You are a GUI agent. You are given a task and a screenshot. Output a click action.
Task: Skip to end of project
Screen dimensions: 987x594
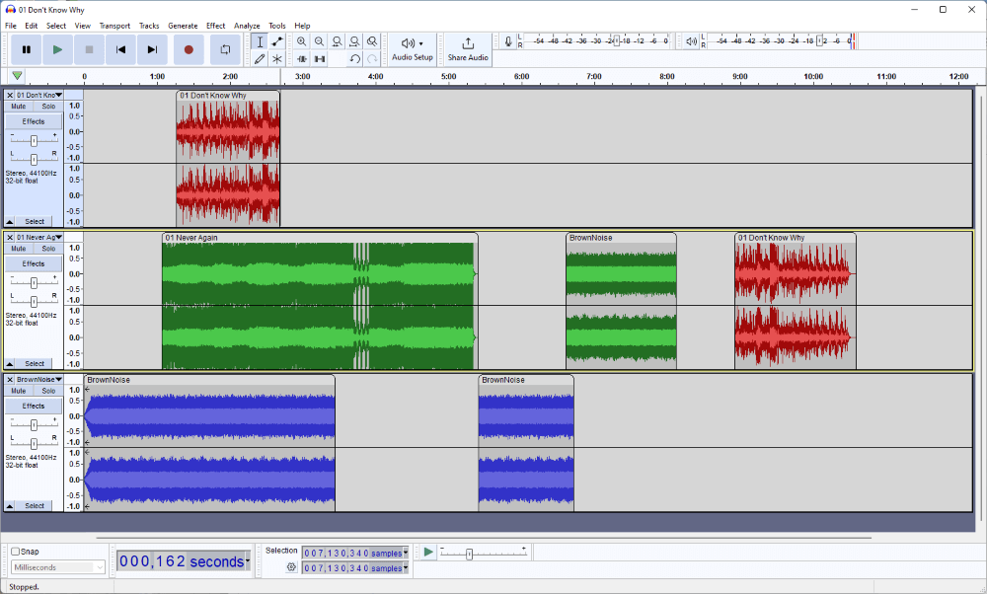click(x=152, y=49)
